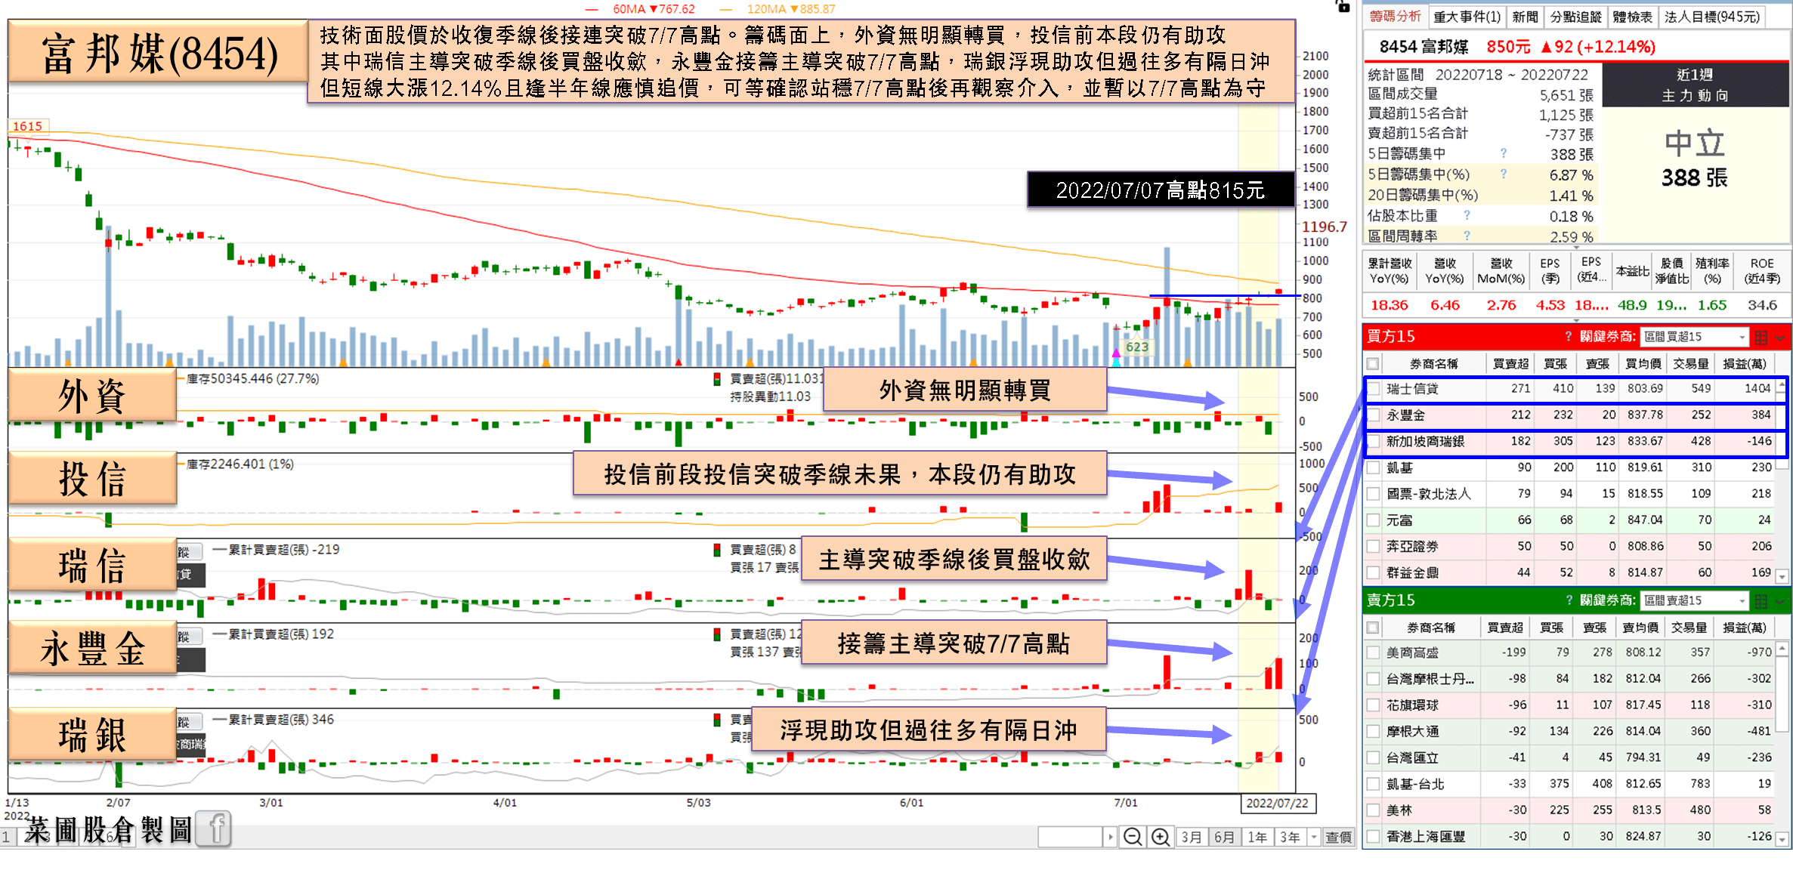Click 賣方15 list scrollbar track
Viewport: 1793px width, 870px height.
pyautogui.click(x=1782, y=782)
